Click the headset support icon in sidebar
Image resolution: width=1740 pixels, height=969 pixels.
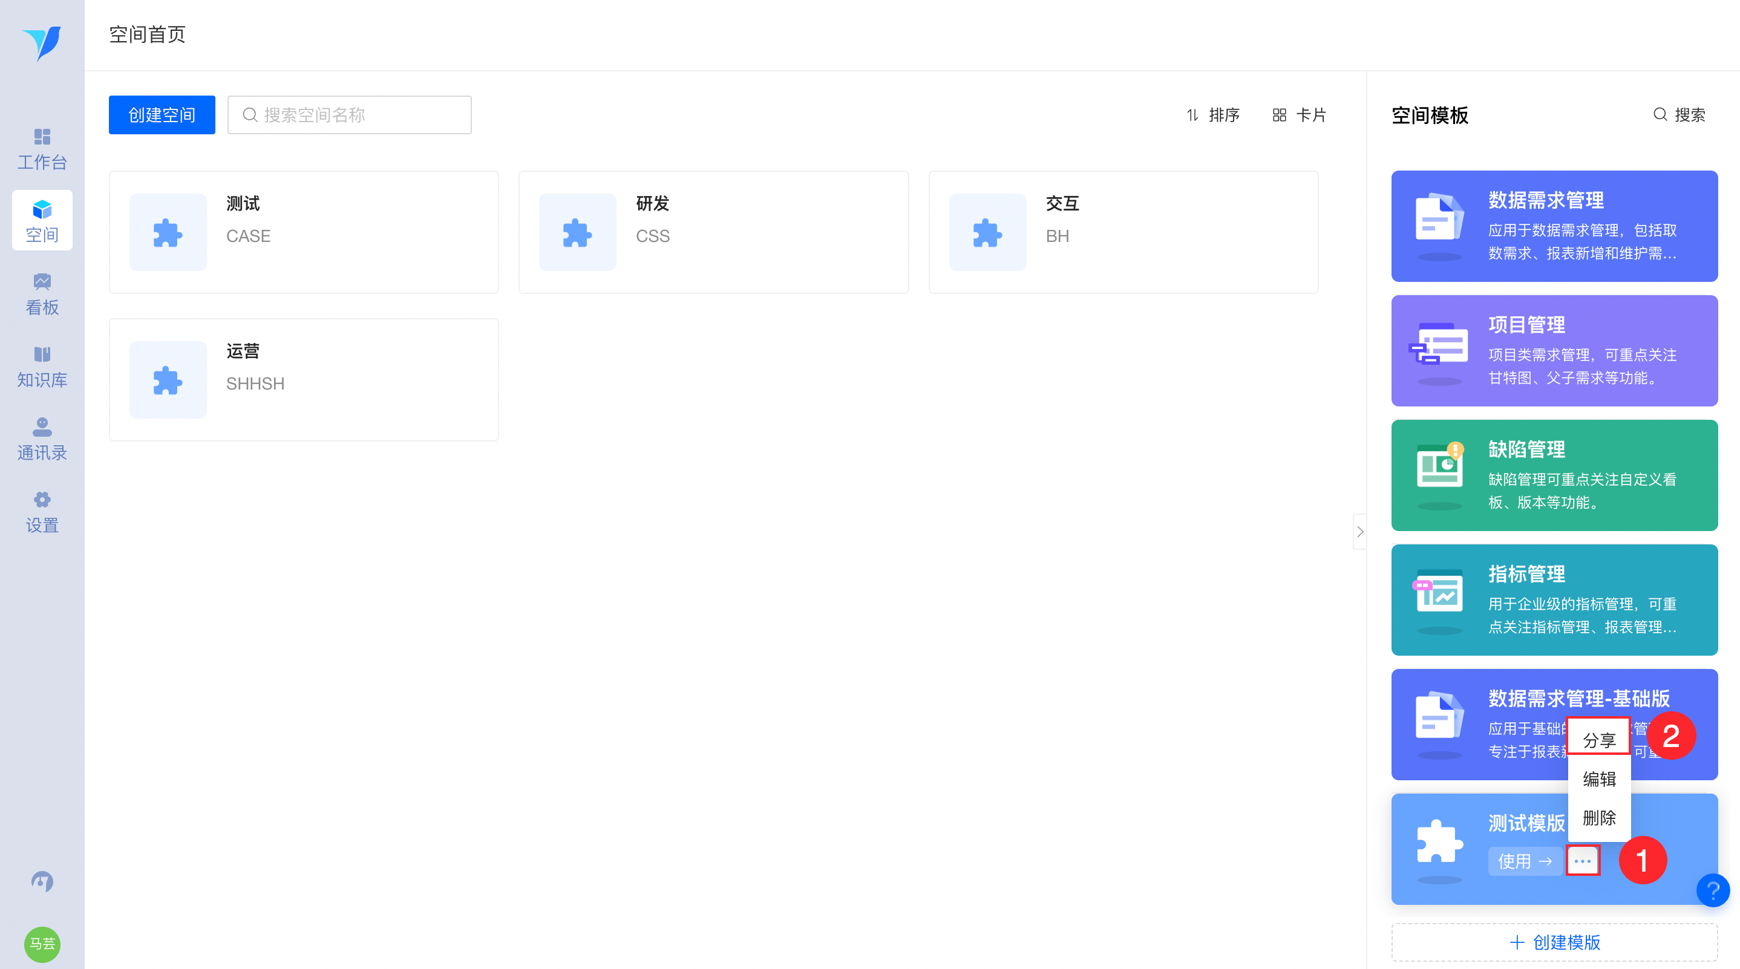[42, 881]
